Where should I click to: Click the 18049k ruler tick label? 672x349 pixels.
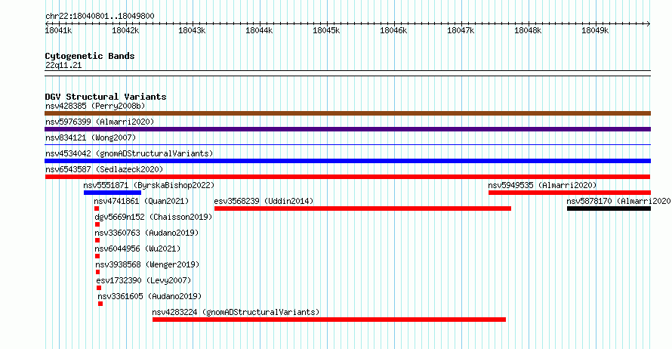point(595,30)
